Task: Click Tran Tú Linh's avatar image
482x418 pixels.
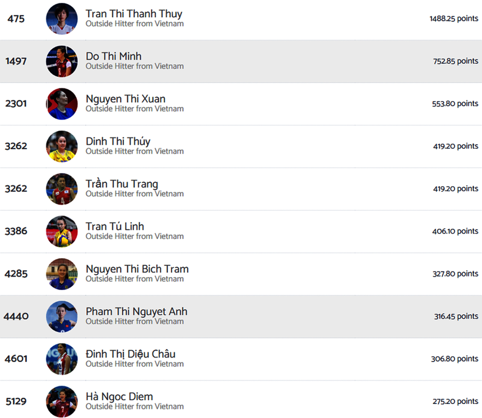Action: 62,231
